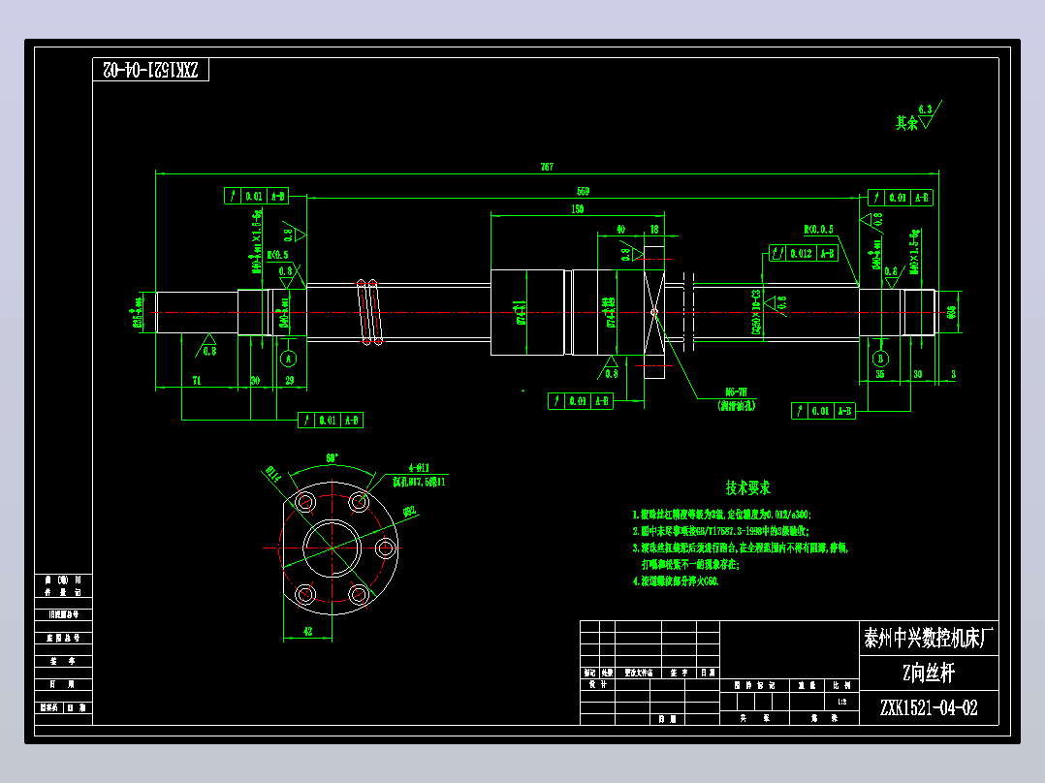Select the 0.012 A-B tolerance frame

point(803,253)
